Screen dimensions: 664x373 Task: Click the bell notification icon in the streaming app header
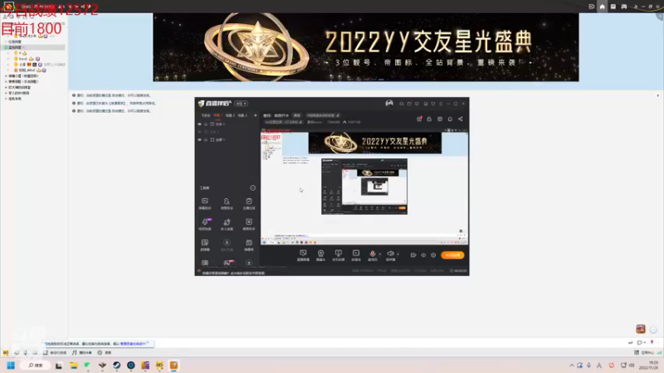tap(450, 119)
